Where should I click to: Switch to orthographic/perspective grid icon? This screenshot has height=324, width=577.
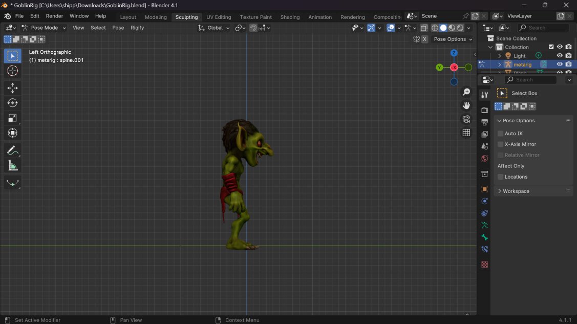[466, 133]
